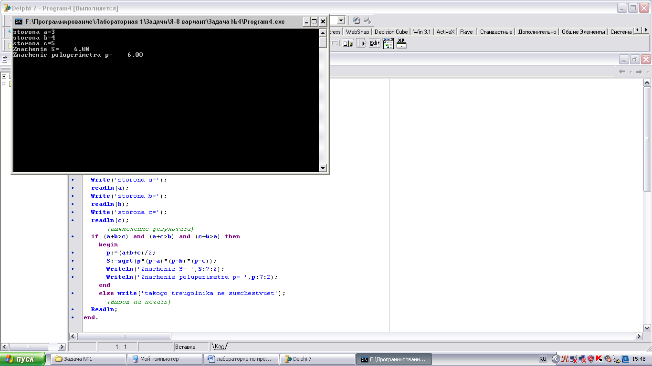This screenshot has width=652, height=366.
Task: Toggle breakpoint on the if (a+b>c) line
Action: pos(73,236)
